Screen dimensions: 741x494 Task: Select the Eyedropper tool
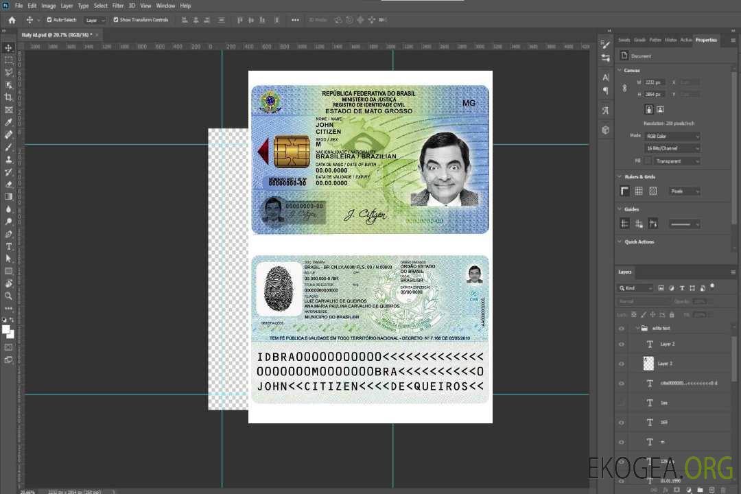(8, 122)
